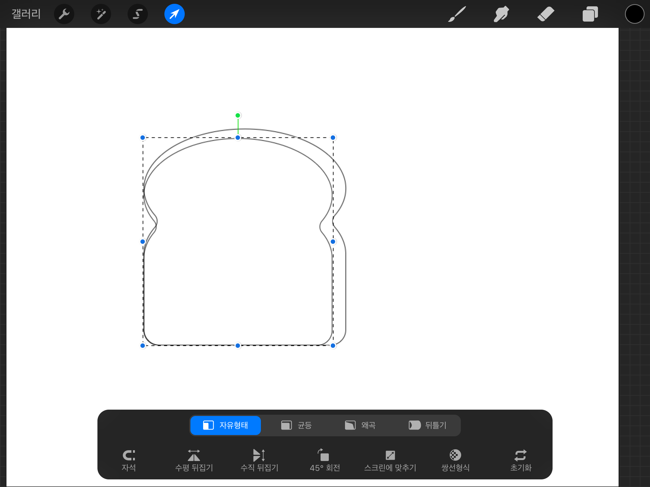Select the 뒤틀기 warp mode
650x487 pixels.
click(428, 425)
